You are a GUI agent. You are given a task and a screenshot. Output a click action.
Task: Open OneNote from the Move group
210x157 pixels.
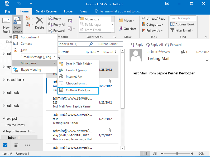pyautogui.click(x=127, y=29)
